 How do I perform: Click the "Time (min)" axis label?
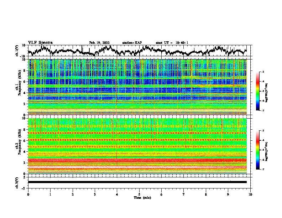click(142, 198)
